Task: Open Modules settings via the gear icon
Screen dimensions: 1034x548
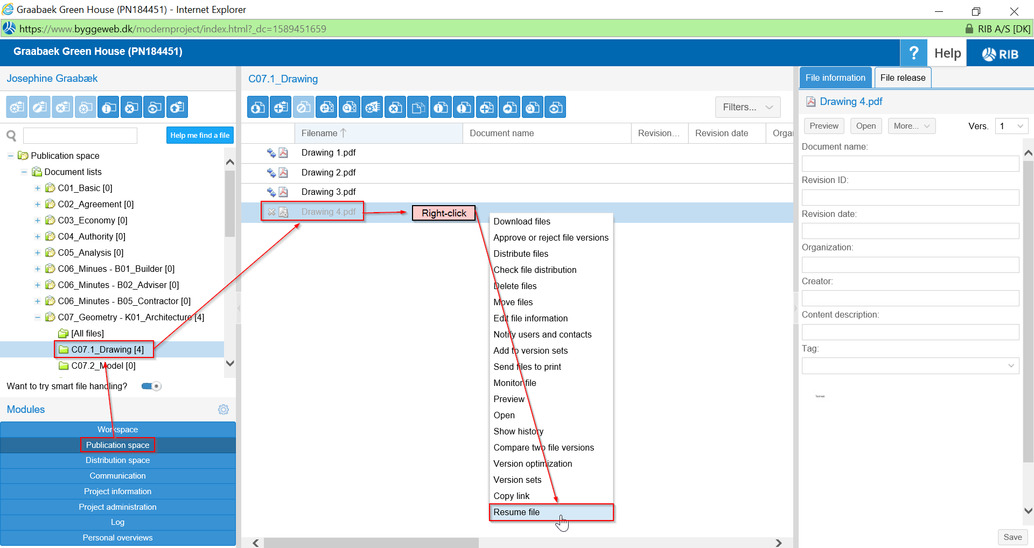Action: pos(223,410)
